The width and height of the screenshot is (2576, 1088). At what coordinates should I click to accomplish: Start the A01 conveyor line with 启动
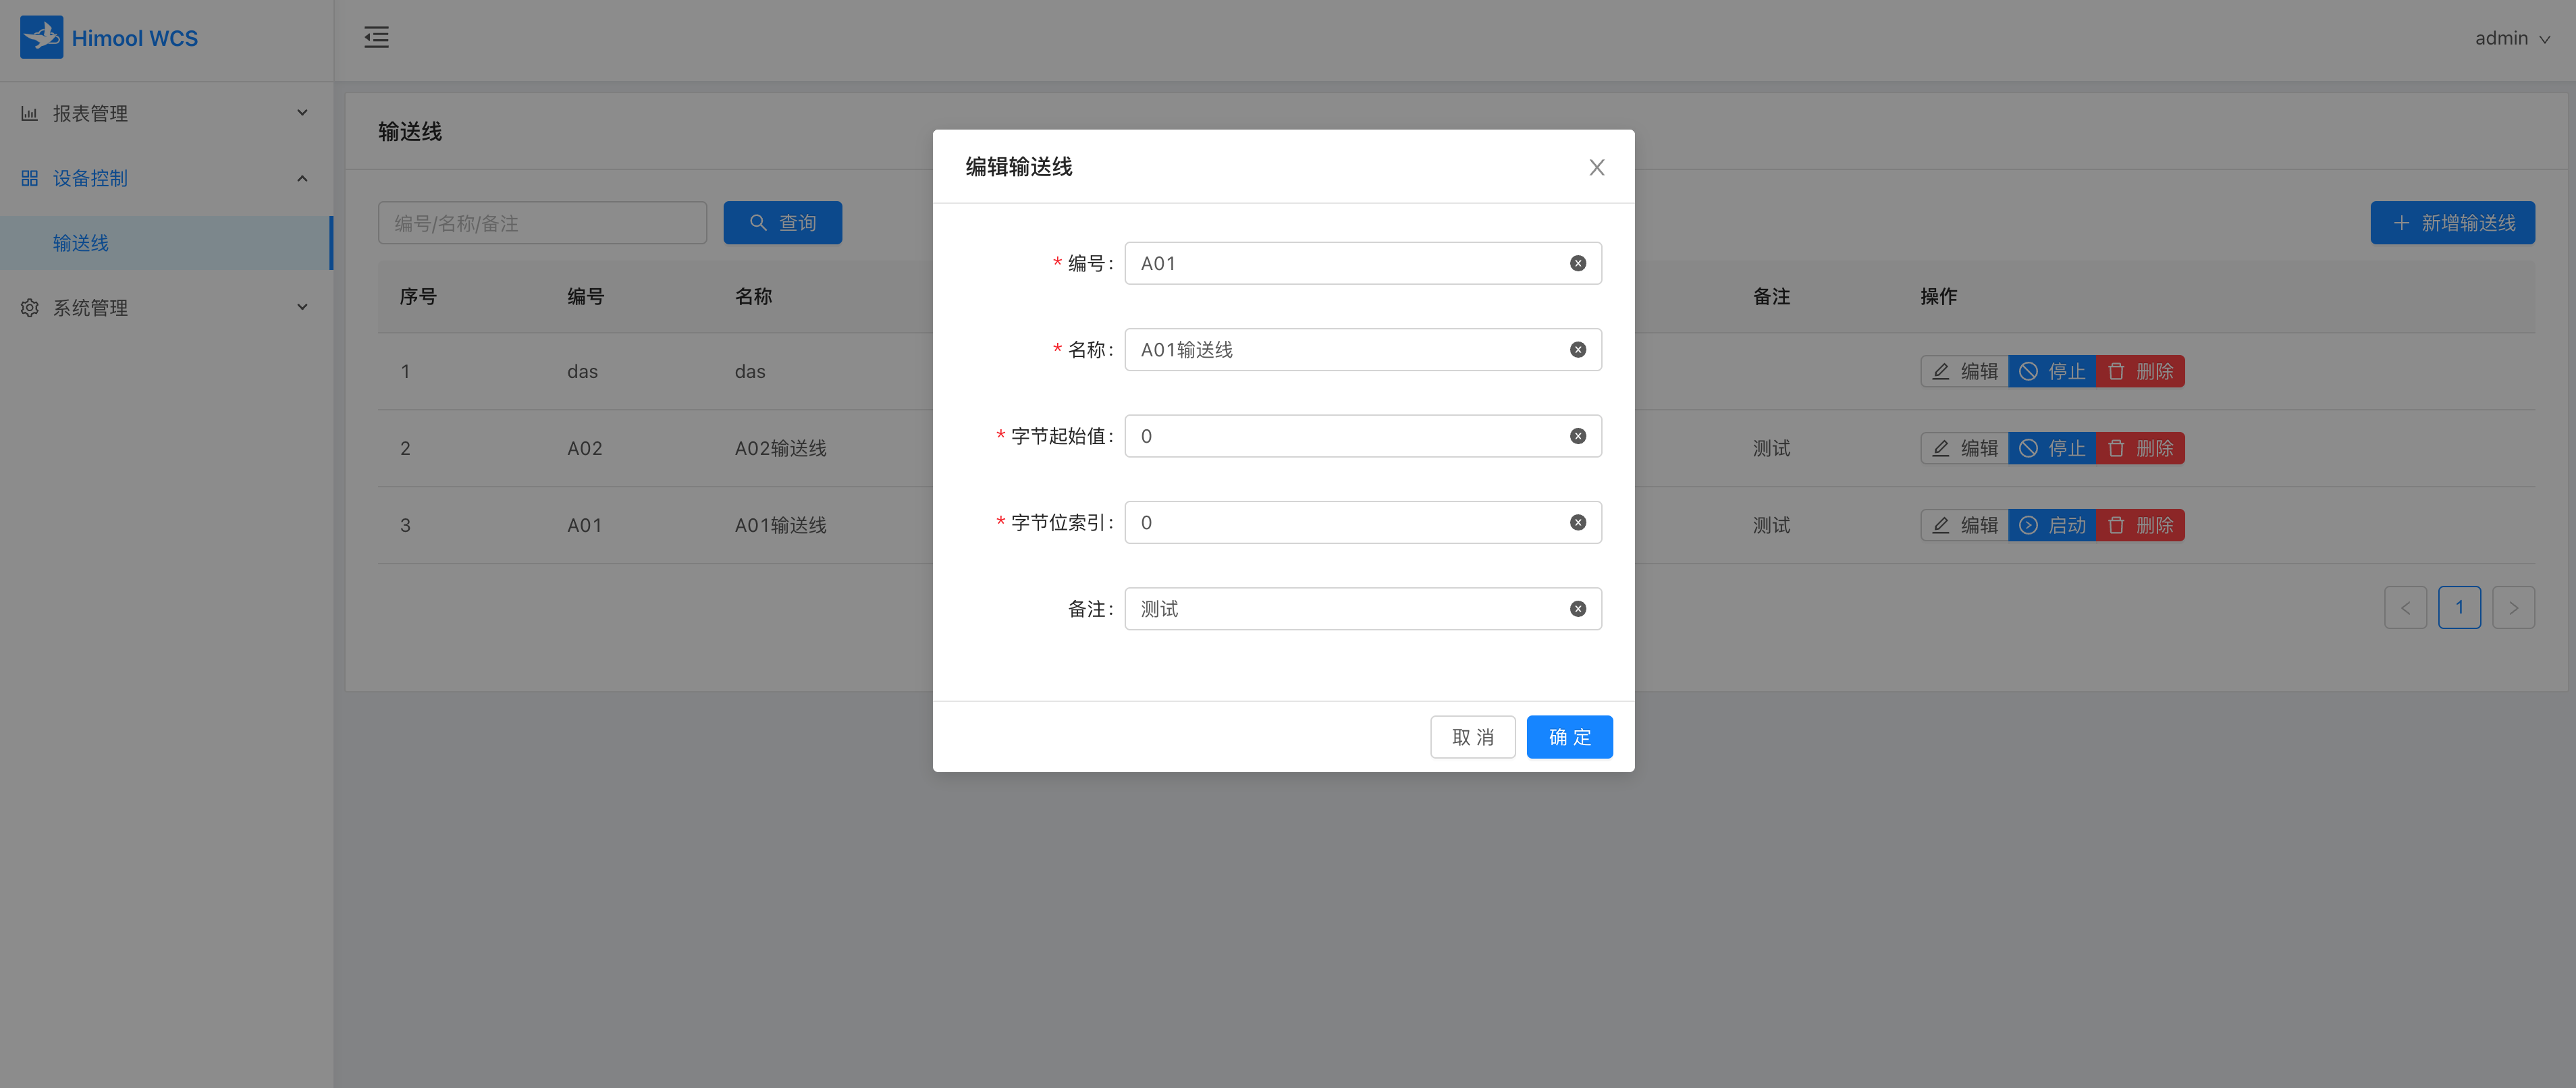point(2052,525)
